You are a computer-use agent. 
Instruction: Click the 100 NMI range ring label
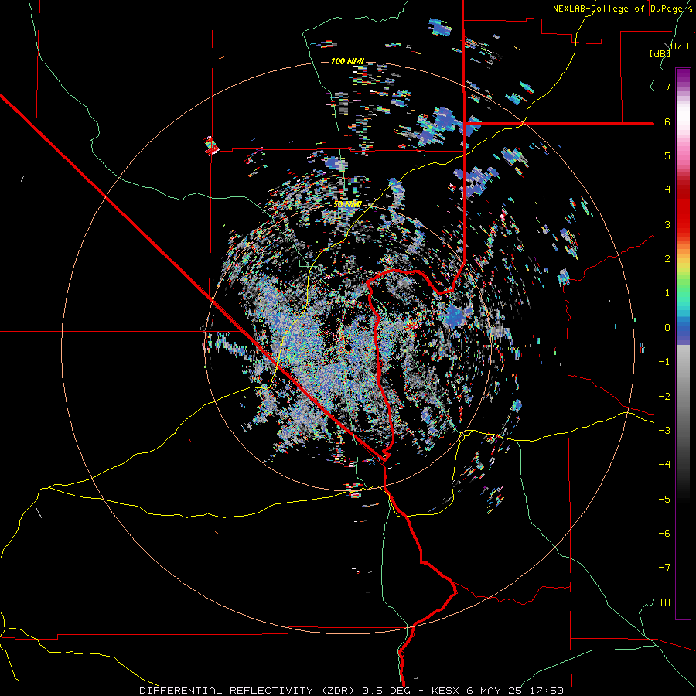click(347, 61)
